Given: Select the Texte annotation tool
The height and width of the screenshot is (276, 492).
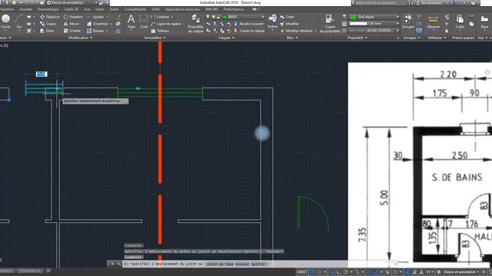Looking at the screenshot, I should point(131,21).
